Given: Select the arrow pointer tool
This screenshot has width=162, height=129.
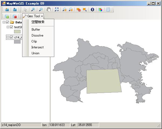Looking at the screenshot, I should point(25,9).
